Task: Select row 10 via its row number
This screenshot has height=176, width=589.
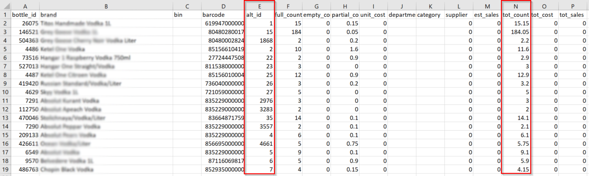Action: [5, 92]
